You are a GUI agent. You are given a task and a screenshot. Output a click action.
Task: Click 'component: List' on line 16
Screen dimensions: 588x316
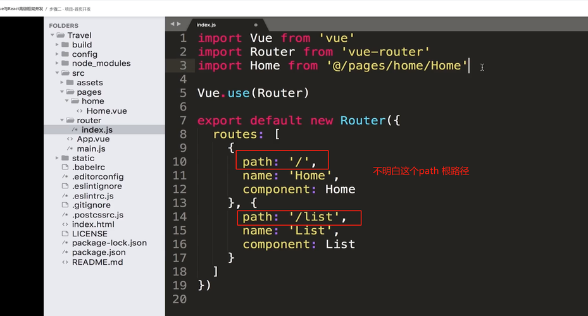coord(299,244)
